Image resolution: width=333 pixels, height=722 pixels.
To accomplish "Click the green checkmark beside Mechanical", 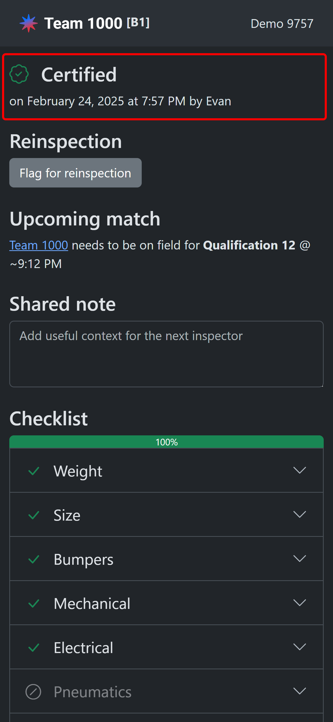I will 34,603.
